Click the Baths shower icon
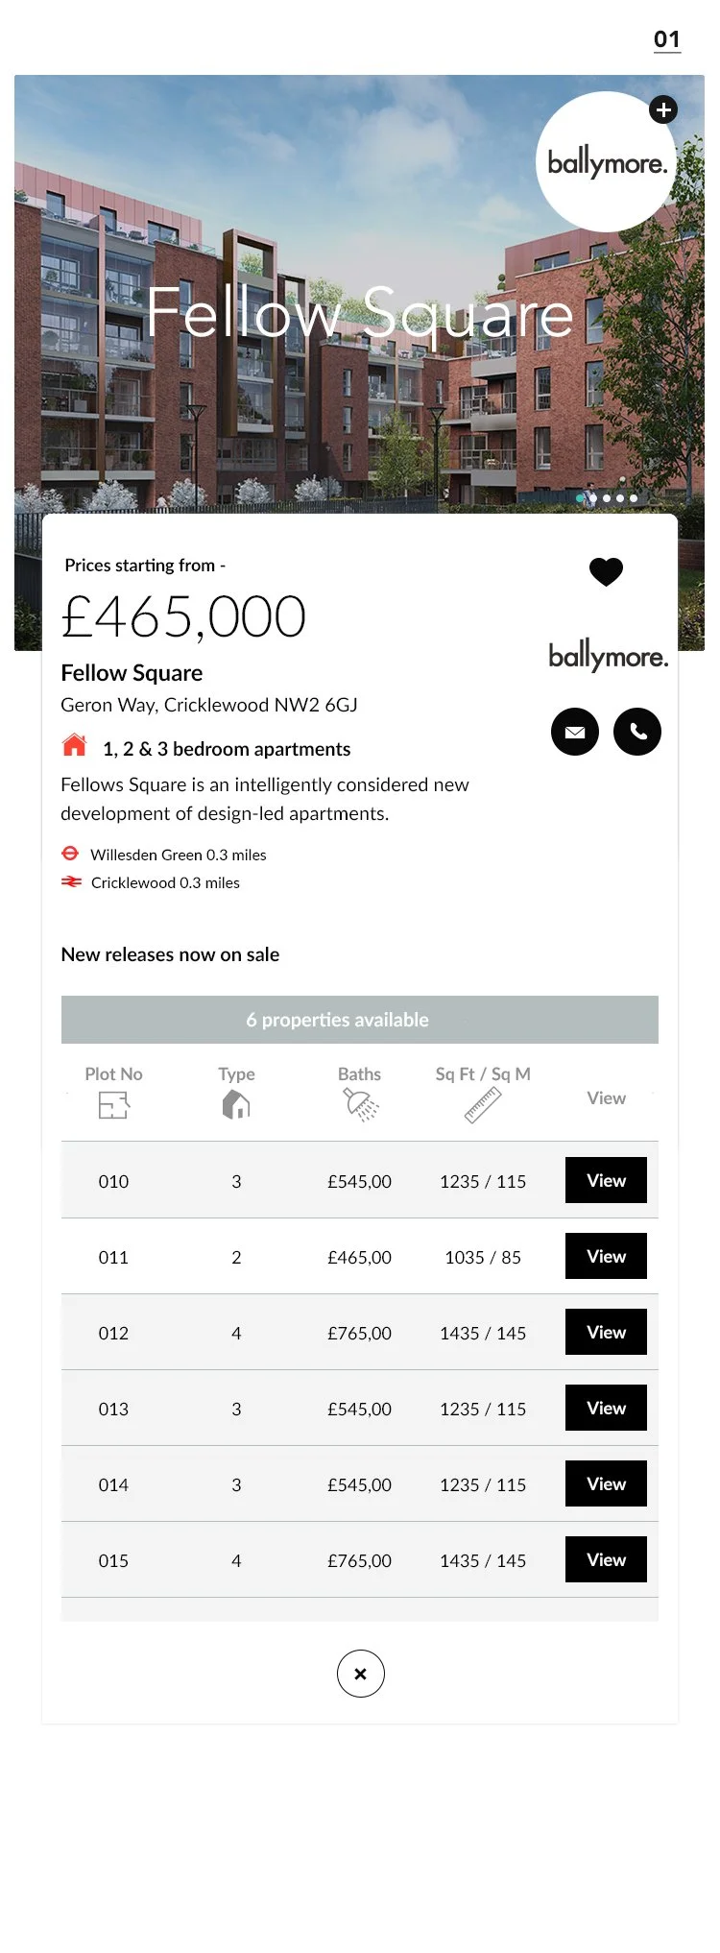The height and width of the screenshot is (1953, 720). pyautogui.click(x=362, y=1106)
